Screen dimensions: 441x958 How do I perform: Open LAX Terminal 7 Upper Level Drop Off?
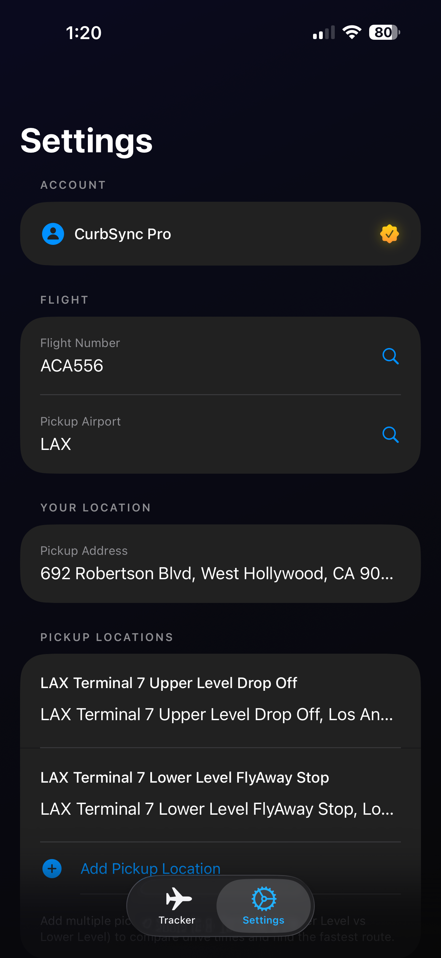(220, 701)
